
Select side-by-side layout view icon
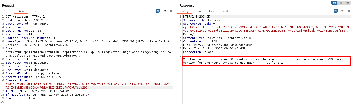click(x=334, y=3)
